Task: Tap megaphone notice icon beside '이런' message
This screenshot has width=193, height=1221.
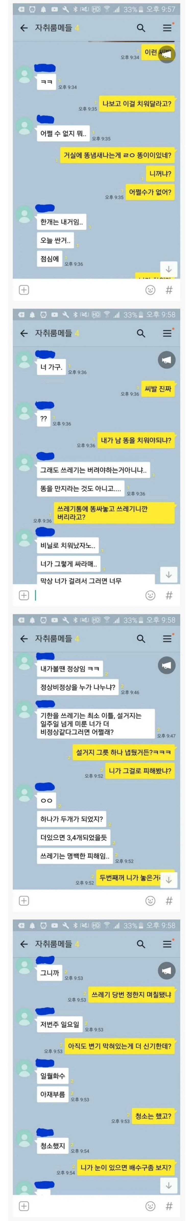Action: click(x=166, y=55)
